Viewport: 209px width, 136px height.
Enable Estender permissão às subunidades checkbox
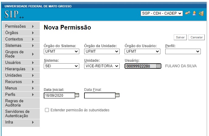47,110
